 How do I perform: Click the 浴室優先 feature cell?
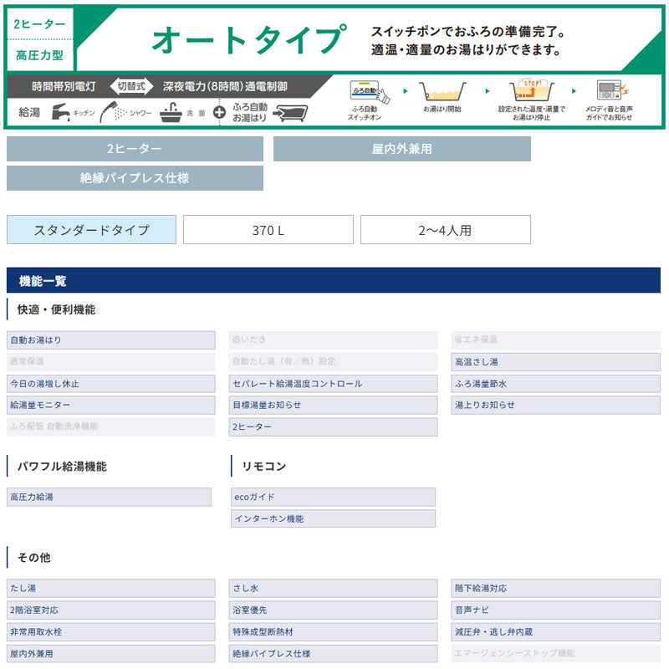click(x=333, y=610)
